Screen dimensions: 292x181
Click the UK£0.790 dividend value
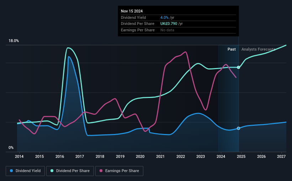coord(169,24)
